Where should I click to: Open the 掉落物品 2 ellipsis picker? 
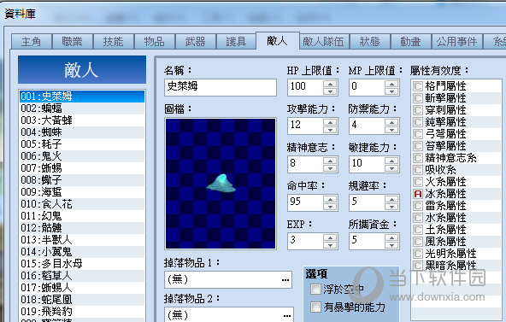point(286,315)
